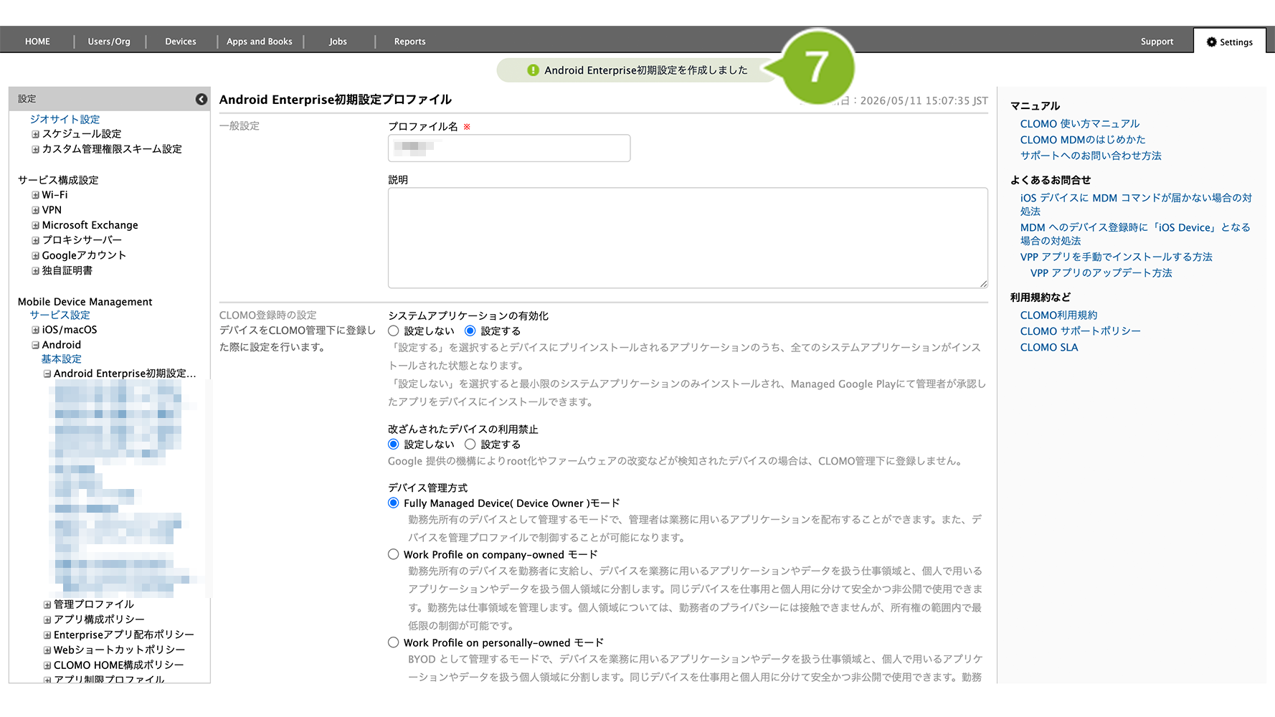1275x717 pixels.
Task: Open iOS デバイスに MDM コマンドが届かない場合 link
Action: 1136,204
